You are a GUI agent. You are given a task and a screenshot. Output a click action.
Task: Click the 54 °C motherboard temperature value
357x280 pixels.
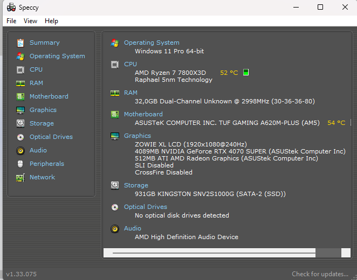click(337, 123)
